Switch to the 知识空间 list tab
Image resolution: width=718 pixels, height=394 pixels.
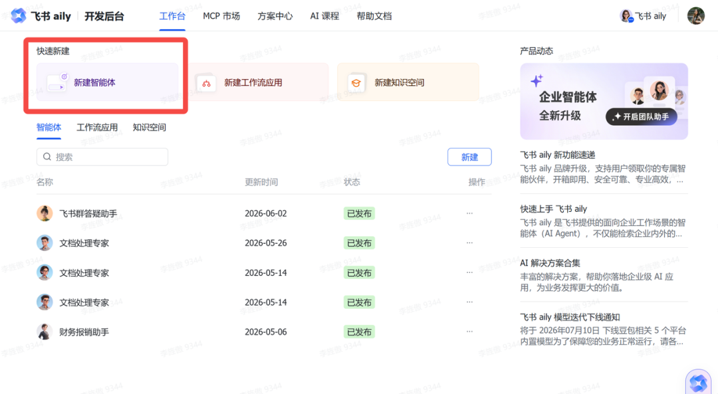tap(150, 127)
